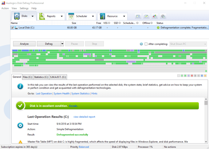This screenshot has height=149, width=209.
Task: Open the Settings menu
Action: coord(24,8)
